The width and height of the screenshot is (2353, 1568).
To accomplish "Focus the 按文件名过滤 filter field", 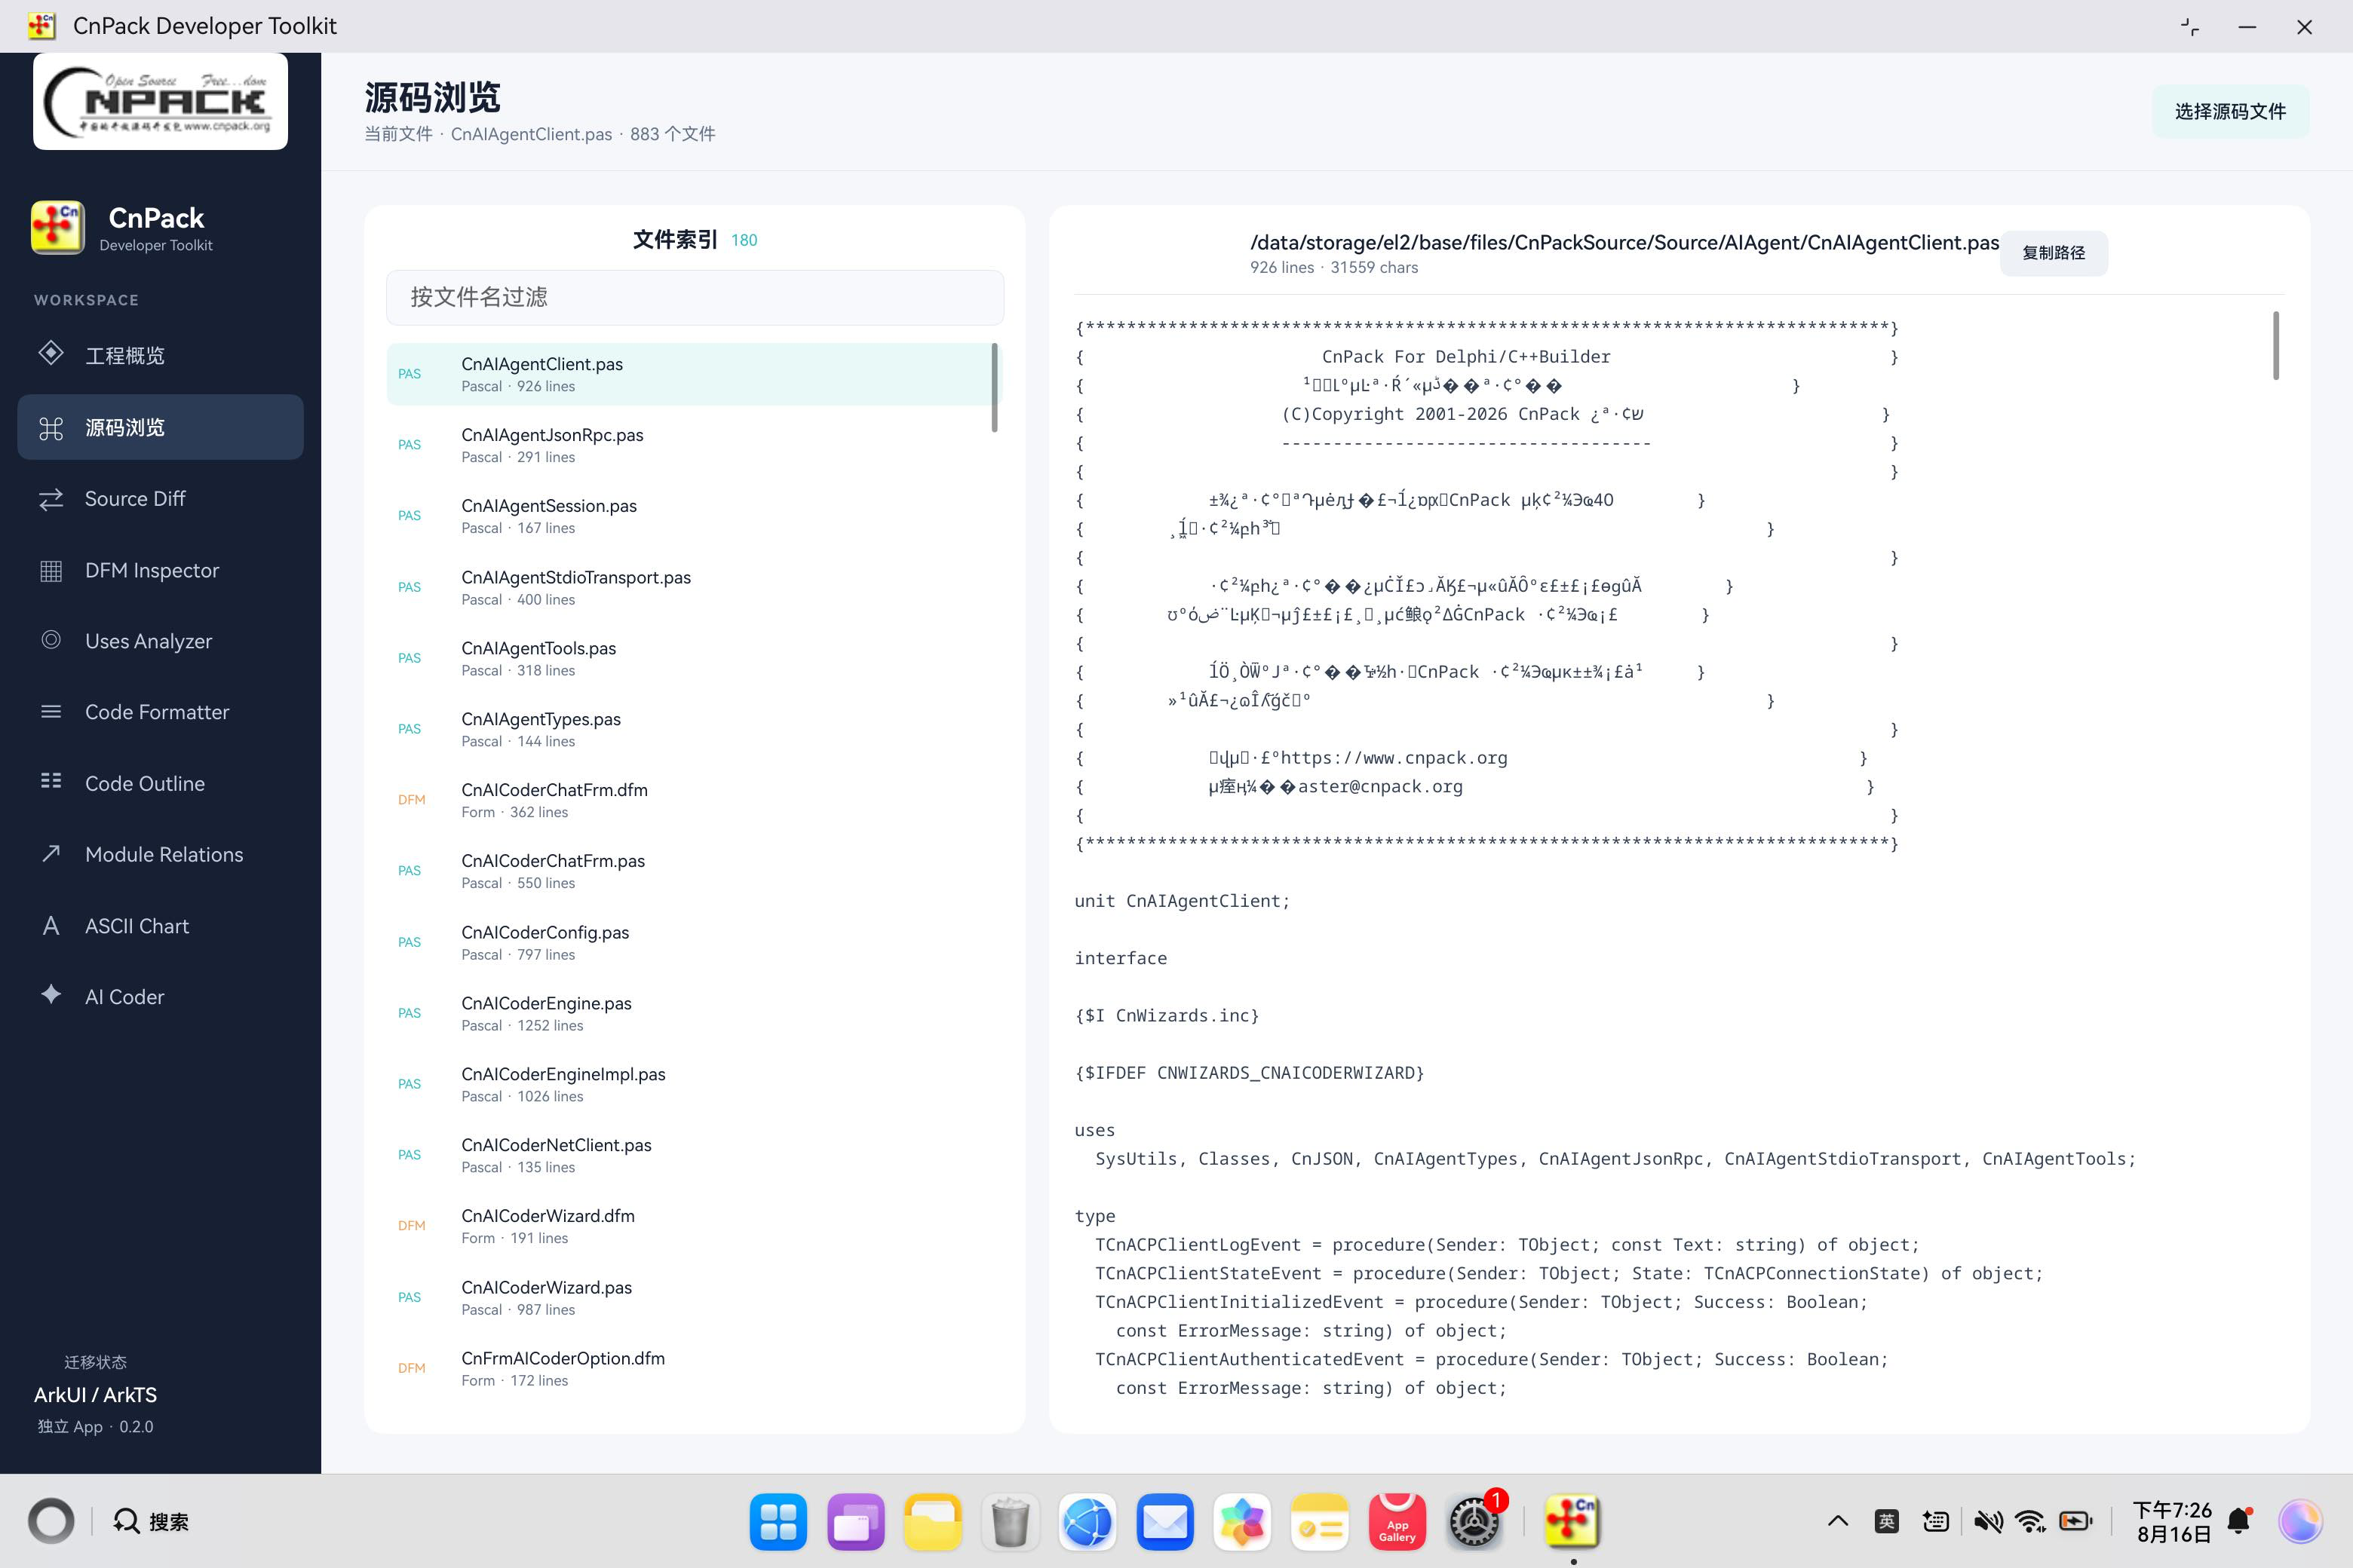I will pyautogui.click(x=695, y=297).
